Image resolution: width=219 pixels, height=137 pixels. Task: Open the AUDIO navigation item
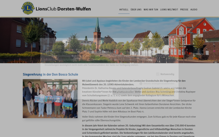point(194,9)
